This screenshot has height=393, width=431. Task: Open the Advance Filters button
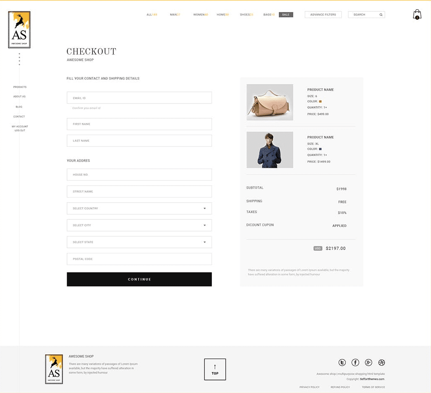[323, 15]
